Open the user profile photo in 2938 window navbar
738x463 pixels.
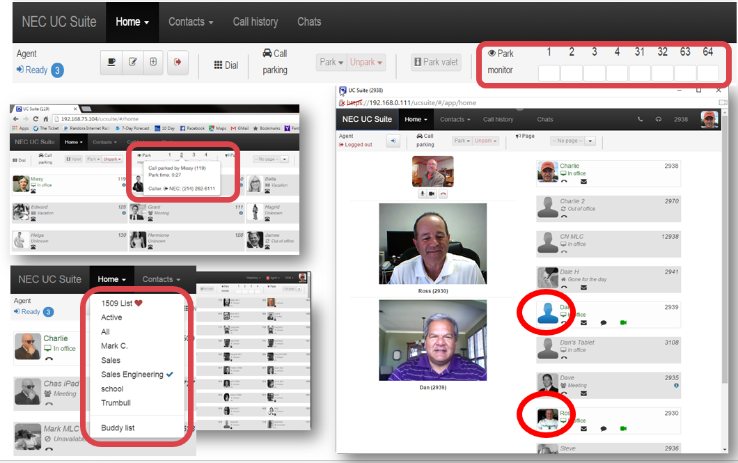tap(709, 120)
